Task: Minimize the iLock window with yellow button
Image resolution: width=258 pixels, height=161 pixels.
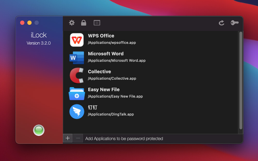Action: coord(29,23)
